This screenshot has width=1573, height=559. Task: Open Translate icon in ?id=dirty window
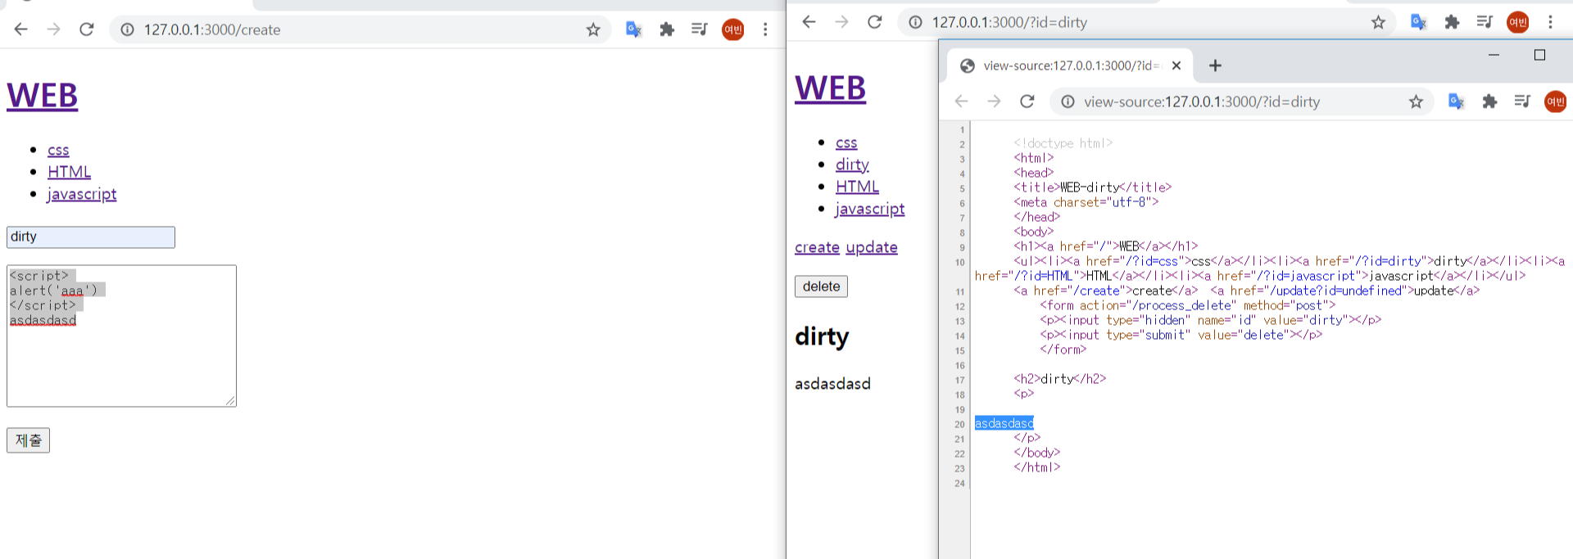click(x=1419, y=22)
